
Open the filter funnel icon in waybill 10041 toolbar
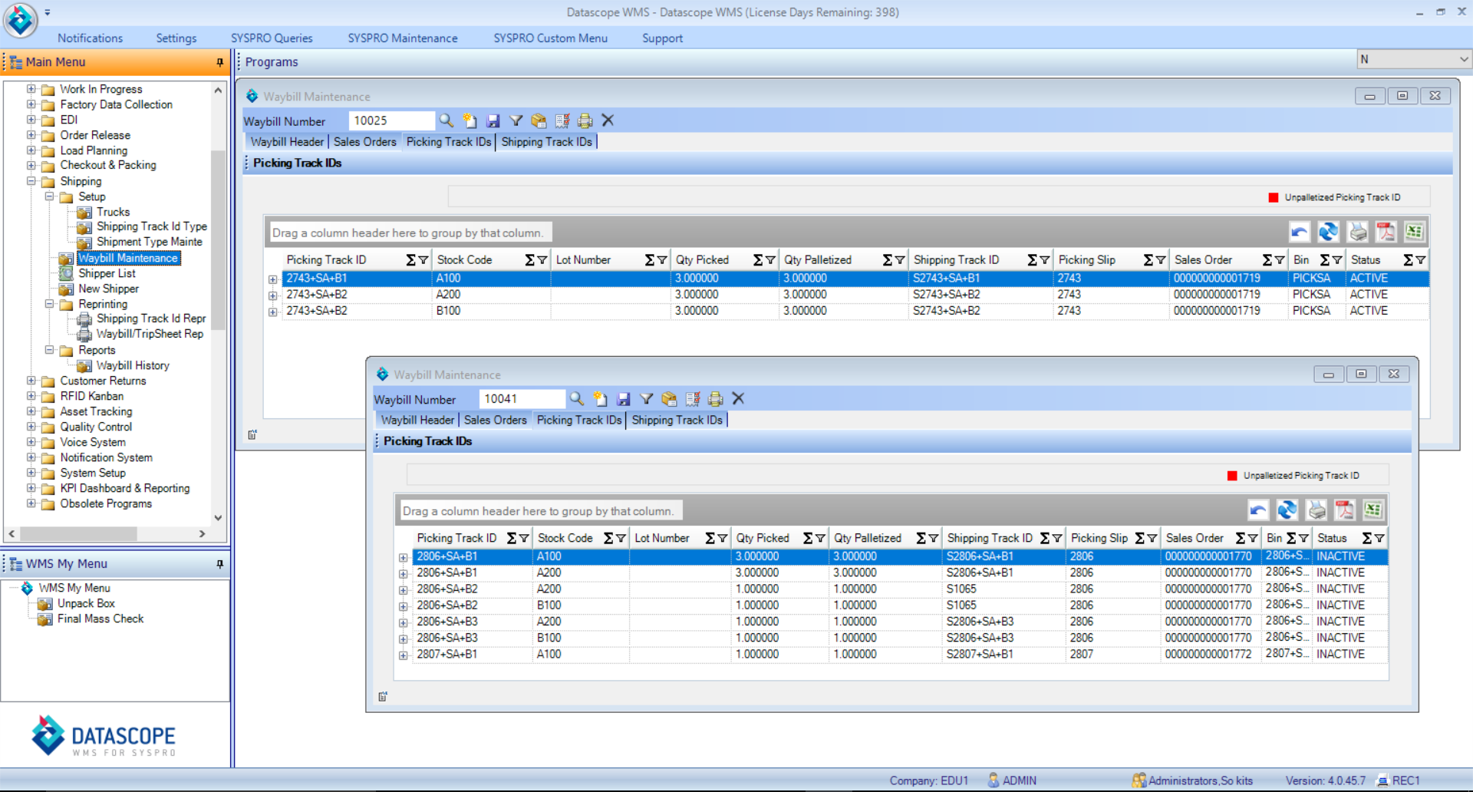click(646, 399)
